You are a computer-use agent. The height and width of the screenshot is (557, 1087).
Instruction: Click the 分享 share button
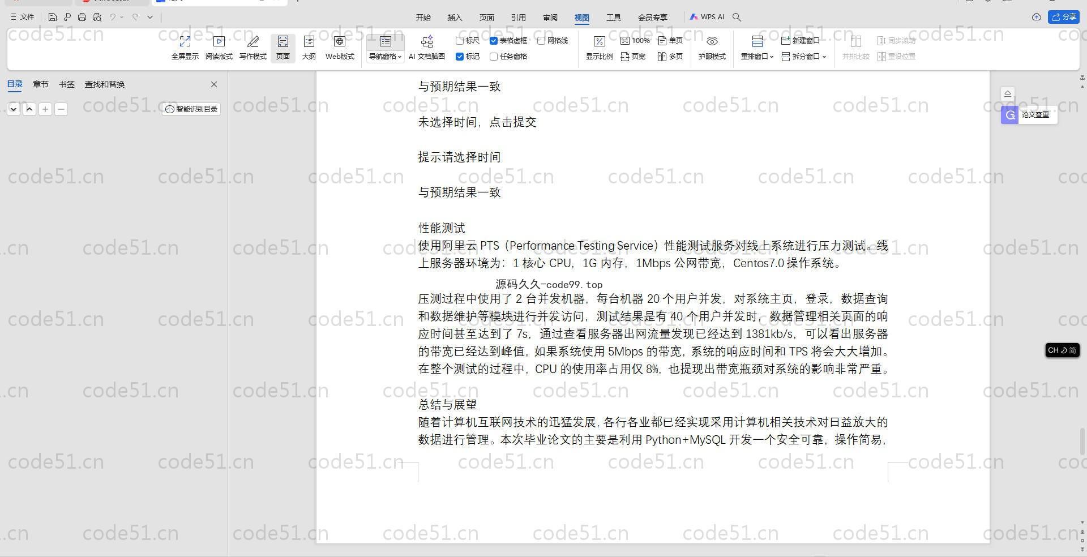tap(1064, 17)
